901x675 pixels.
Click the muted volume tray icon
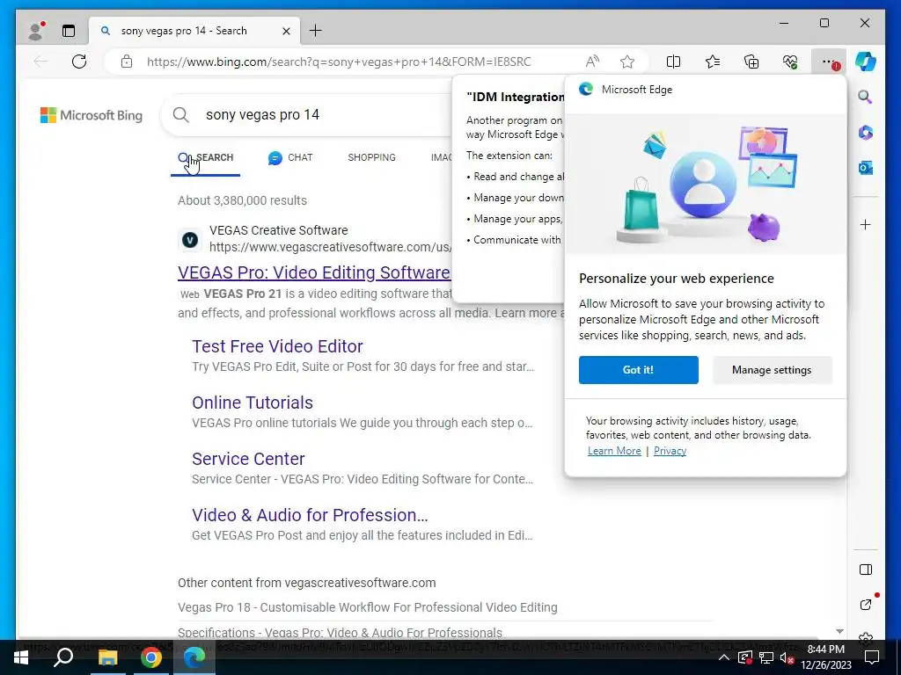[x=787, y=657]
